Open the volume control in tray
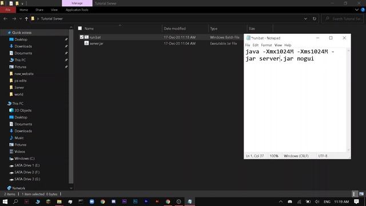 pos(317,201)
